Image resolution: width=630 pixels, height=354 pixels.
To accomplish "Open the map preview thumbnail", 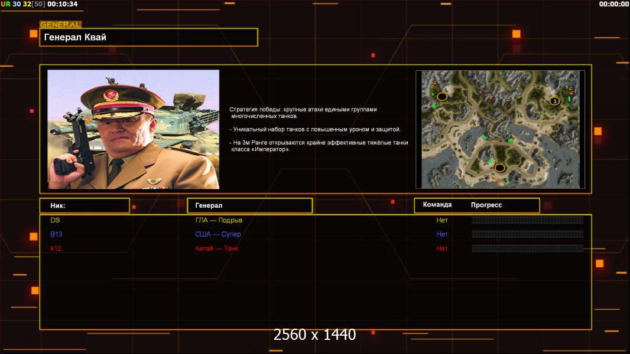I will click(x=500, y=129).
